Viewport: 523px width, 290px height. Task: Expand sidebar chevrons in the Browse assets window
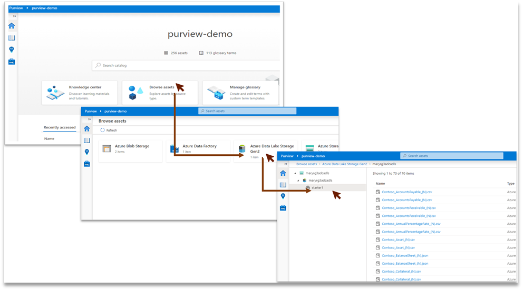point(90,119)
